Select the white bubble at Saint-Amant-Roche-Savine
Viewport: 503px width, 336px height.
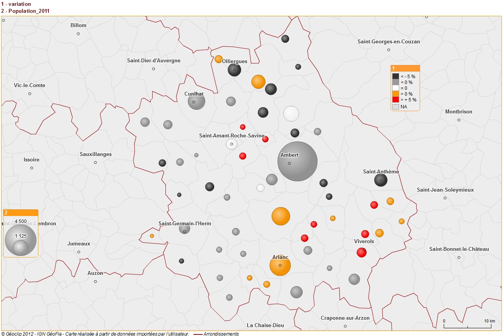coord(231,144)
